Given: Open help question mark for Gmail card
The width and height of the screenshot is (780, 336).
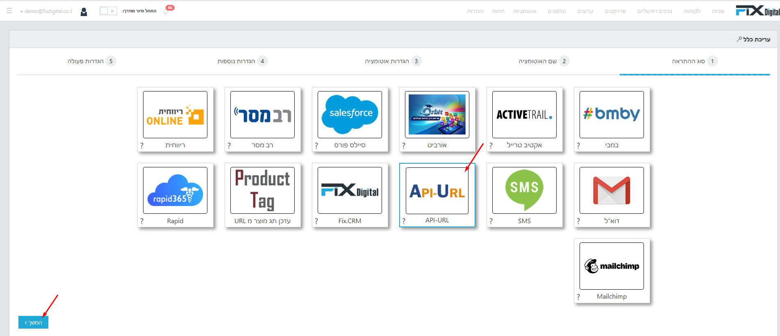Looking at the screenshot, I should [578, 221].
